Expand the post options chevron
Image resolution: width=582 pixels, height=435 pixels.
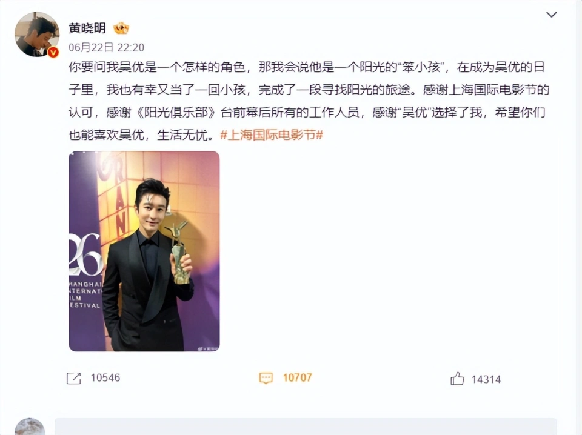pyautogui.click(x=552, y=15)
